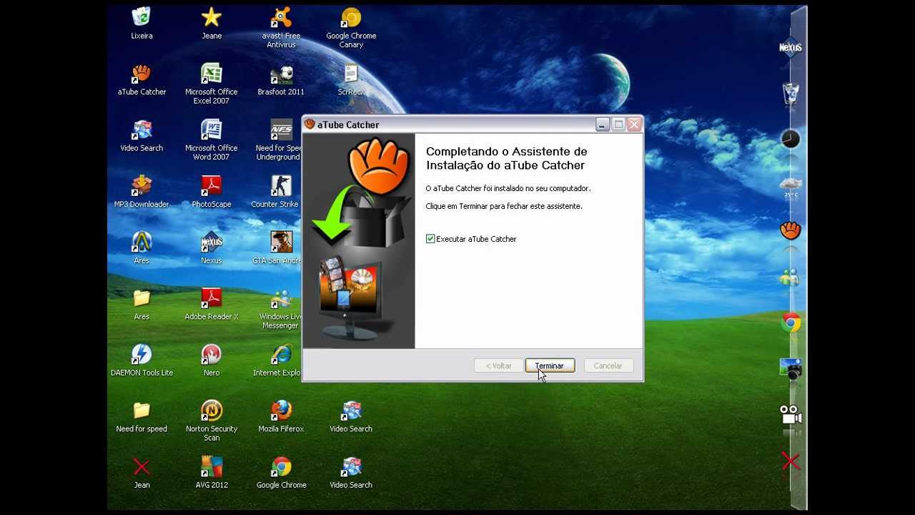Open clock icon in Nexus dock

pyautogui.click(x=790, y=139)
